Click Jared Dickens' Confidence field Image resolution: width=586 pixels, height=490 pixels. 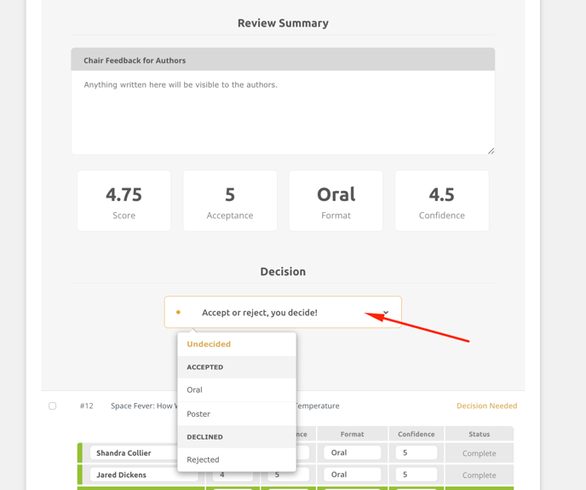416,475
